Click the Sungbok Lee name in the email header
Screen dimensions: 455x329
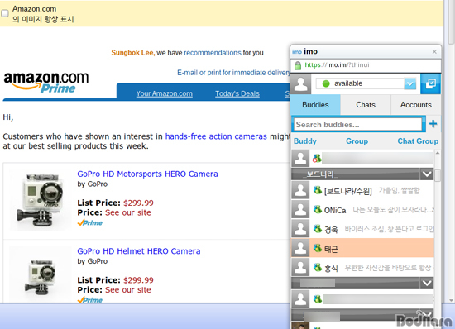coord(133,53)
